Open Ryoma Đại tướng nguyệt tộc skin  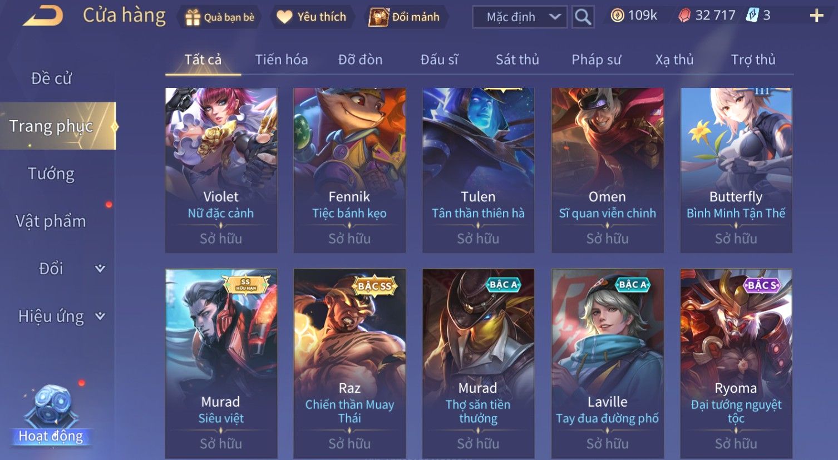pyautogui.click(x=736, y=364)
